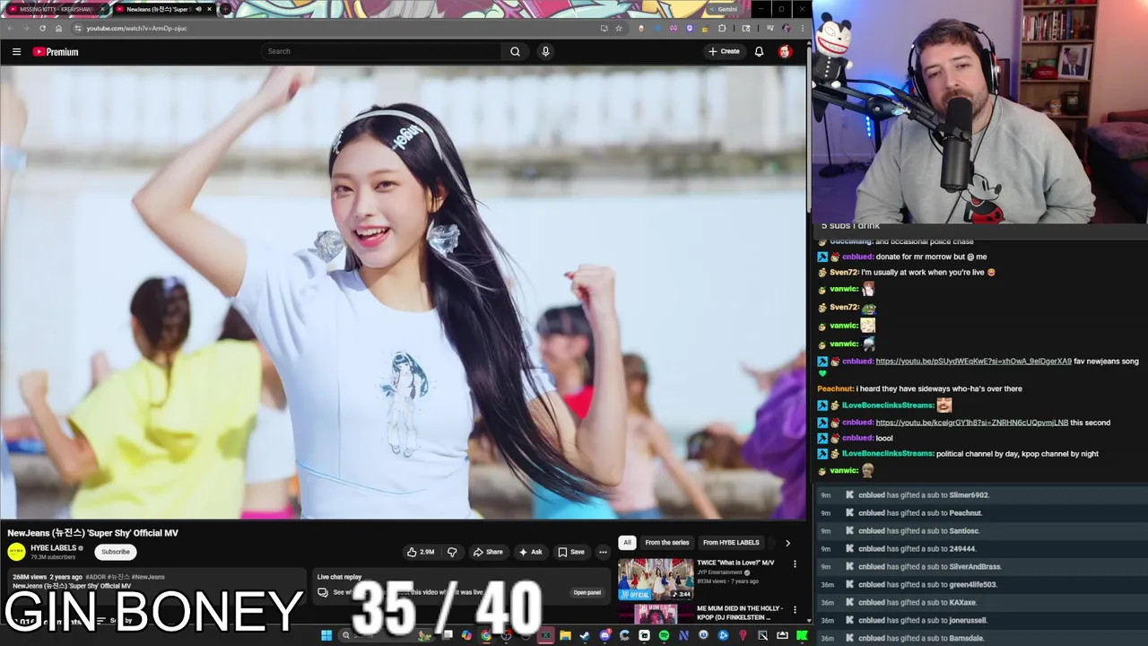1148x646 pixels.
Task: Select gifted sub to KAXaxe entry
Action: (x=982, y=603)
